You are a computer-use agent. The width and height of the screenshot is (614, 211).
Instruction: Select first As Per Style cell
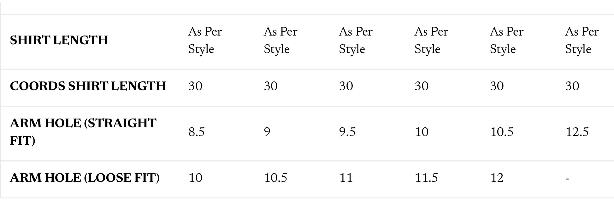coord(205,40)
